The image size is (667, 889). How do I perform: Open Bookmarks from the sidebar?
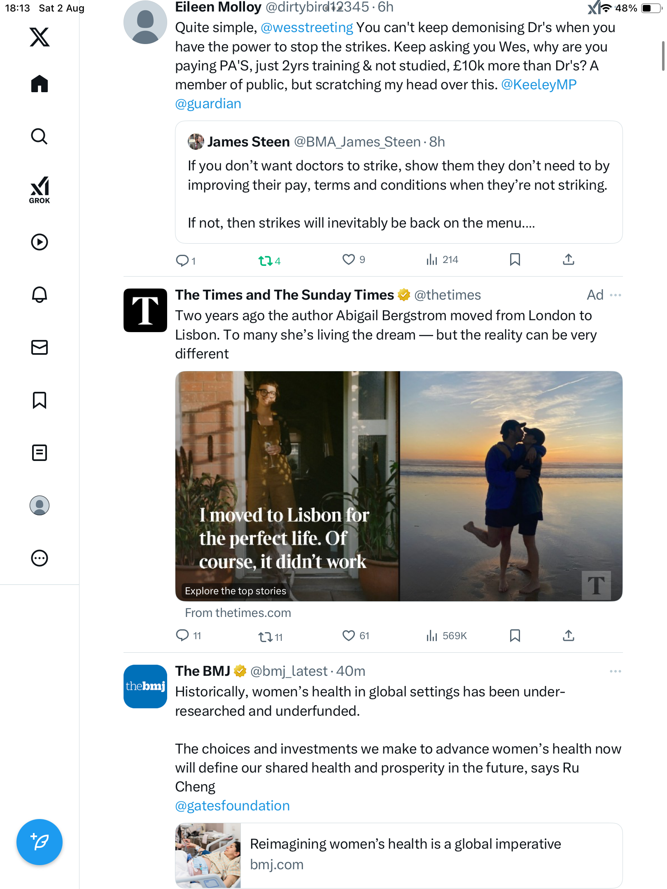(x=40, y=400)
